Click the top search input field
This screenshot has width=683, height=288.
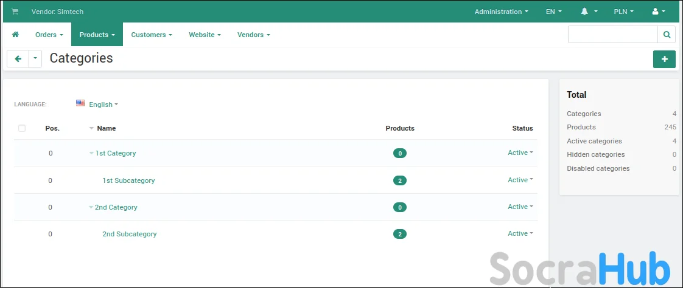(x=612, y=35)
